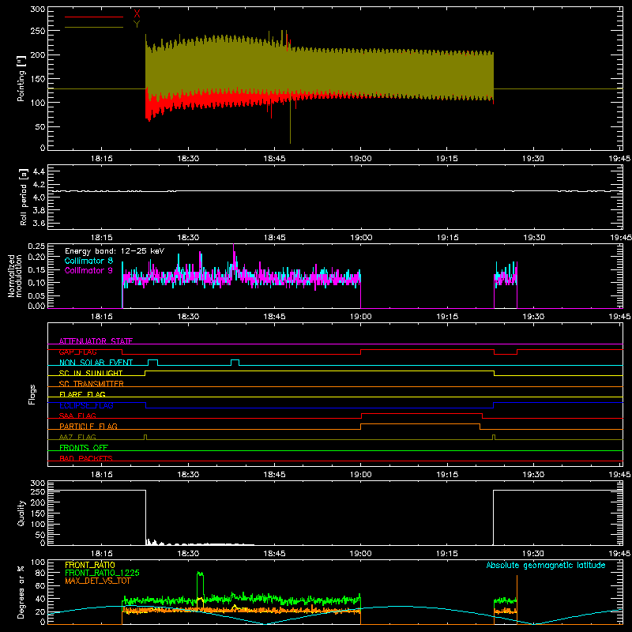The width and height of the screenshot is (632, 632).
Task: Select the ATTENUATOR_STATE flag label
Action: click(96, 341)
